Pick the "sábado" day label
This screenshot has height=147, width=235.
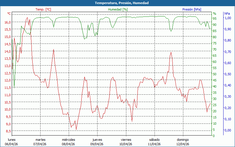(154, 140)
